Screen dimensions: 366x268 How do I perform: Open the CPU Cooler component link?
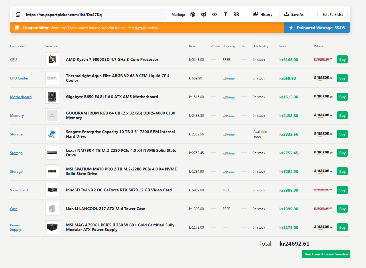point(19,78)
